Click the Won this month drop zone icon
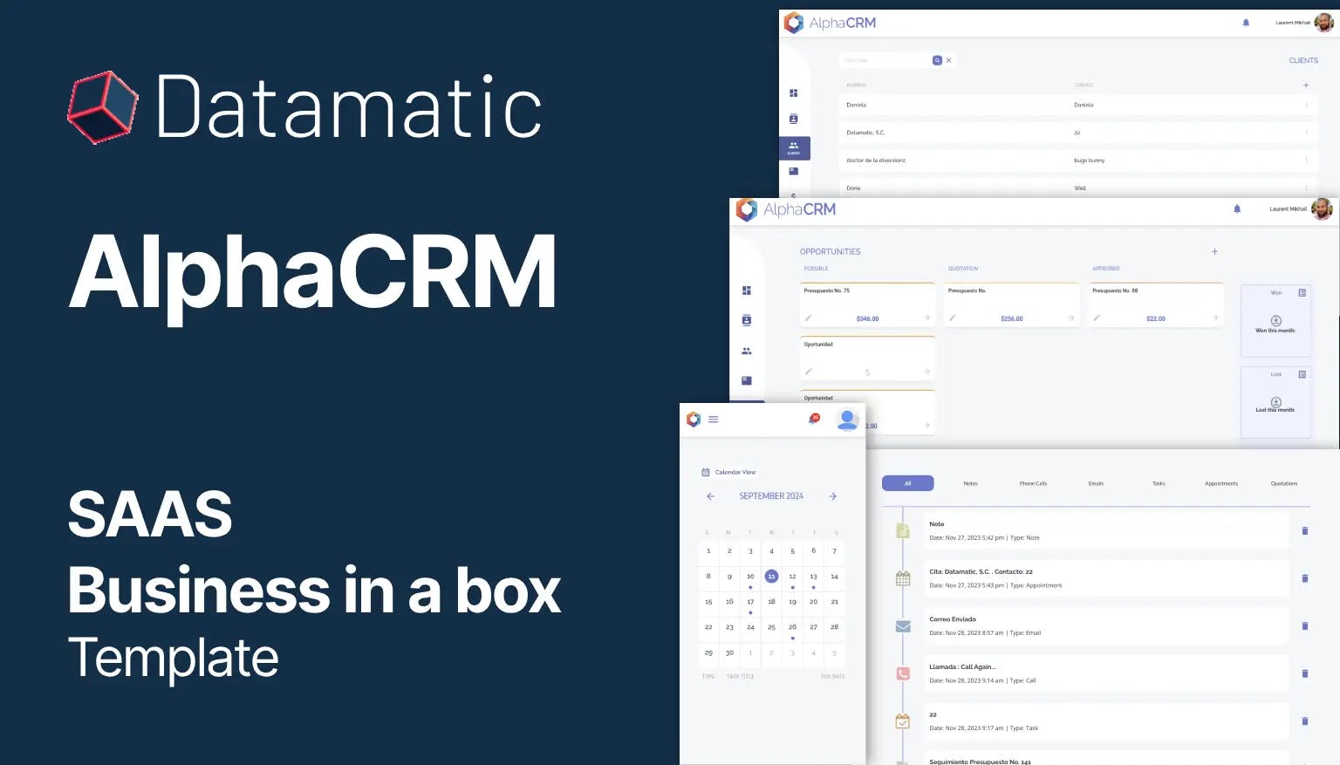Image resolution: width=1340 pixels, height=765 pixels. [x=1276, y=320]
